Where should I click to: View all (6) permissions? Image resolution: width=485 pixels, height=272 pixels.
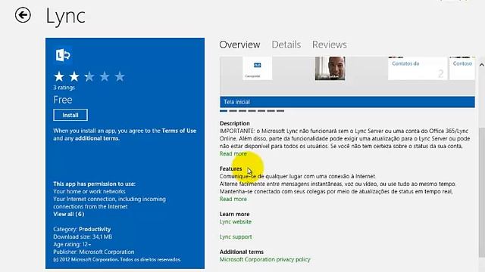coord(69,214)
